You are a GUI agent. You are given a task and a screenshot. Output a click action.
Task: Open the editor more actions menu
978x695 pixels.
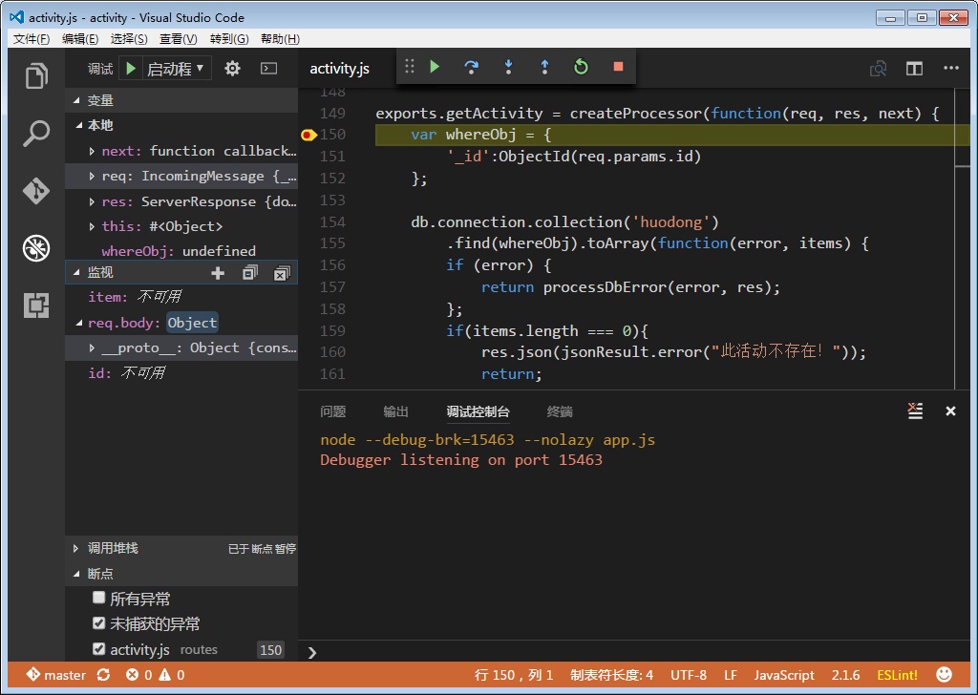tap(950, 68)
